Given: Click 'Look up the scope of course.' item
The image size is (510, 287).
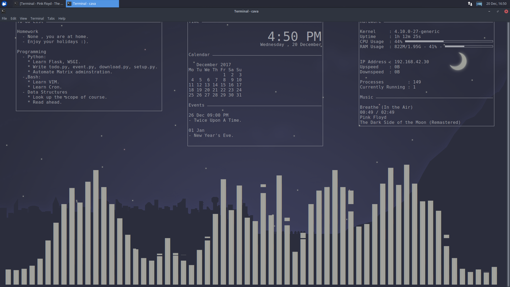Looking at the screenshot, I should [70, 97].
